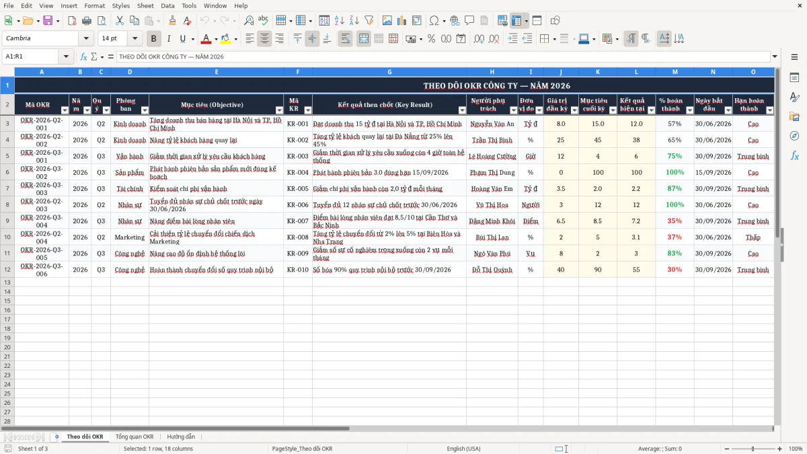Adjust the zoom slider handle
Image resolution: width=807 pixels, height=454 pixels.
(753, 449)
